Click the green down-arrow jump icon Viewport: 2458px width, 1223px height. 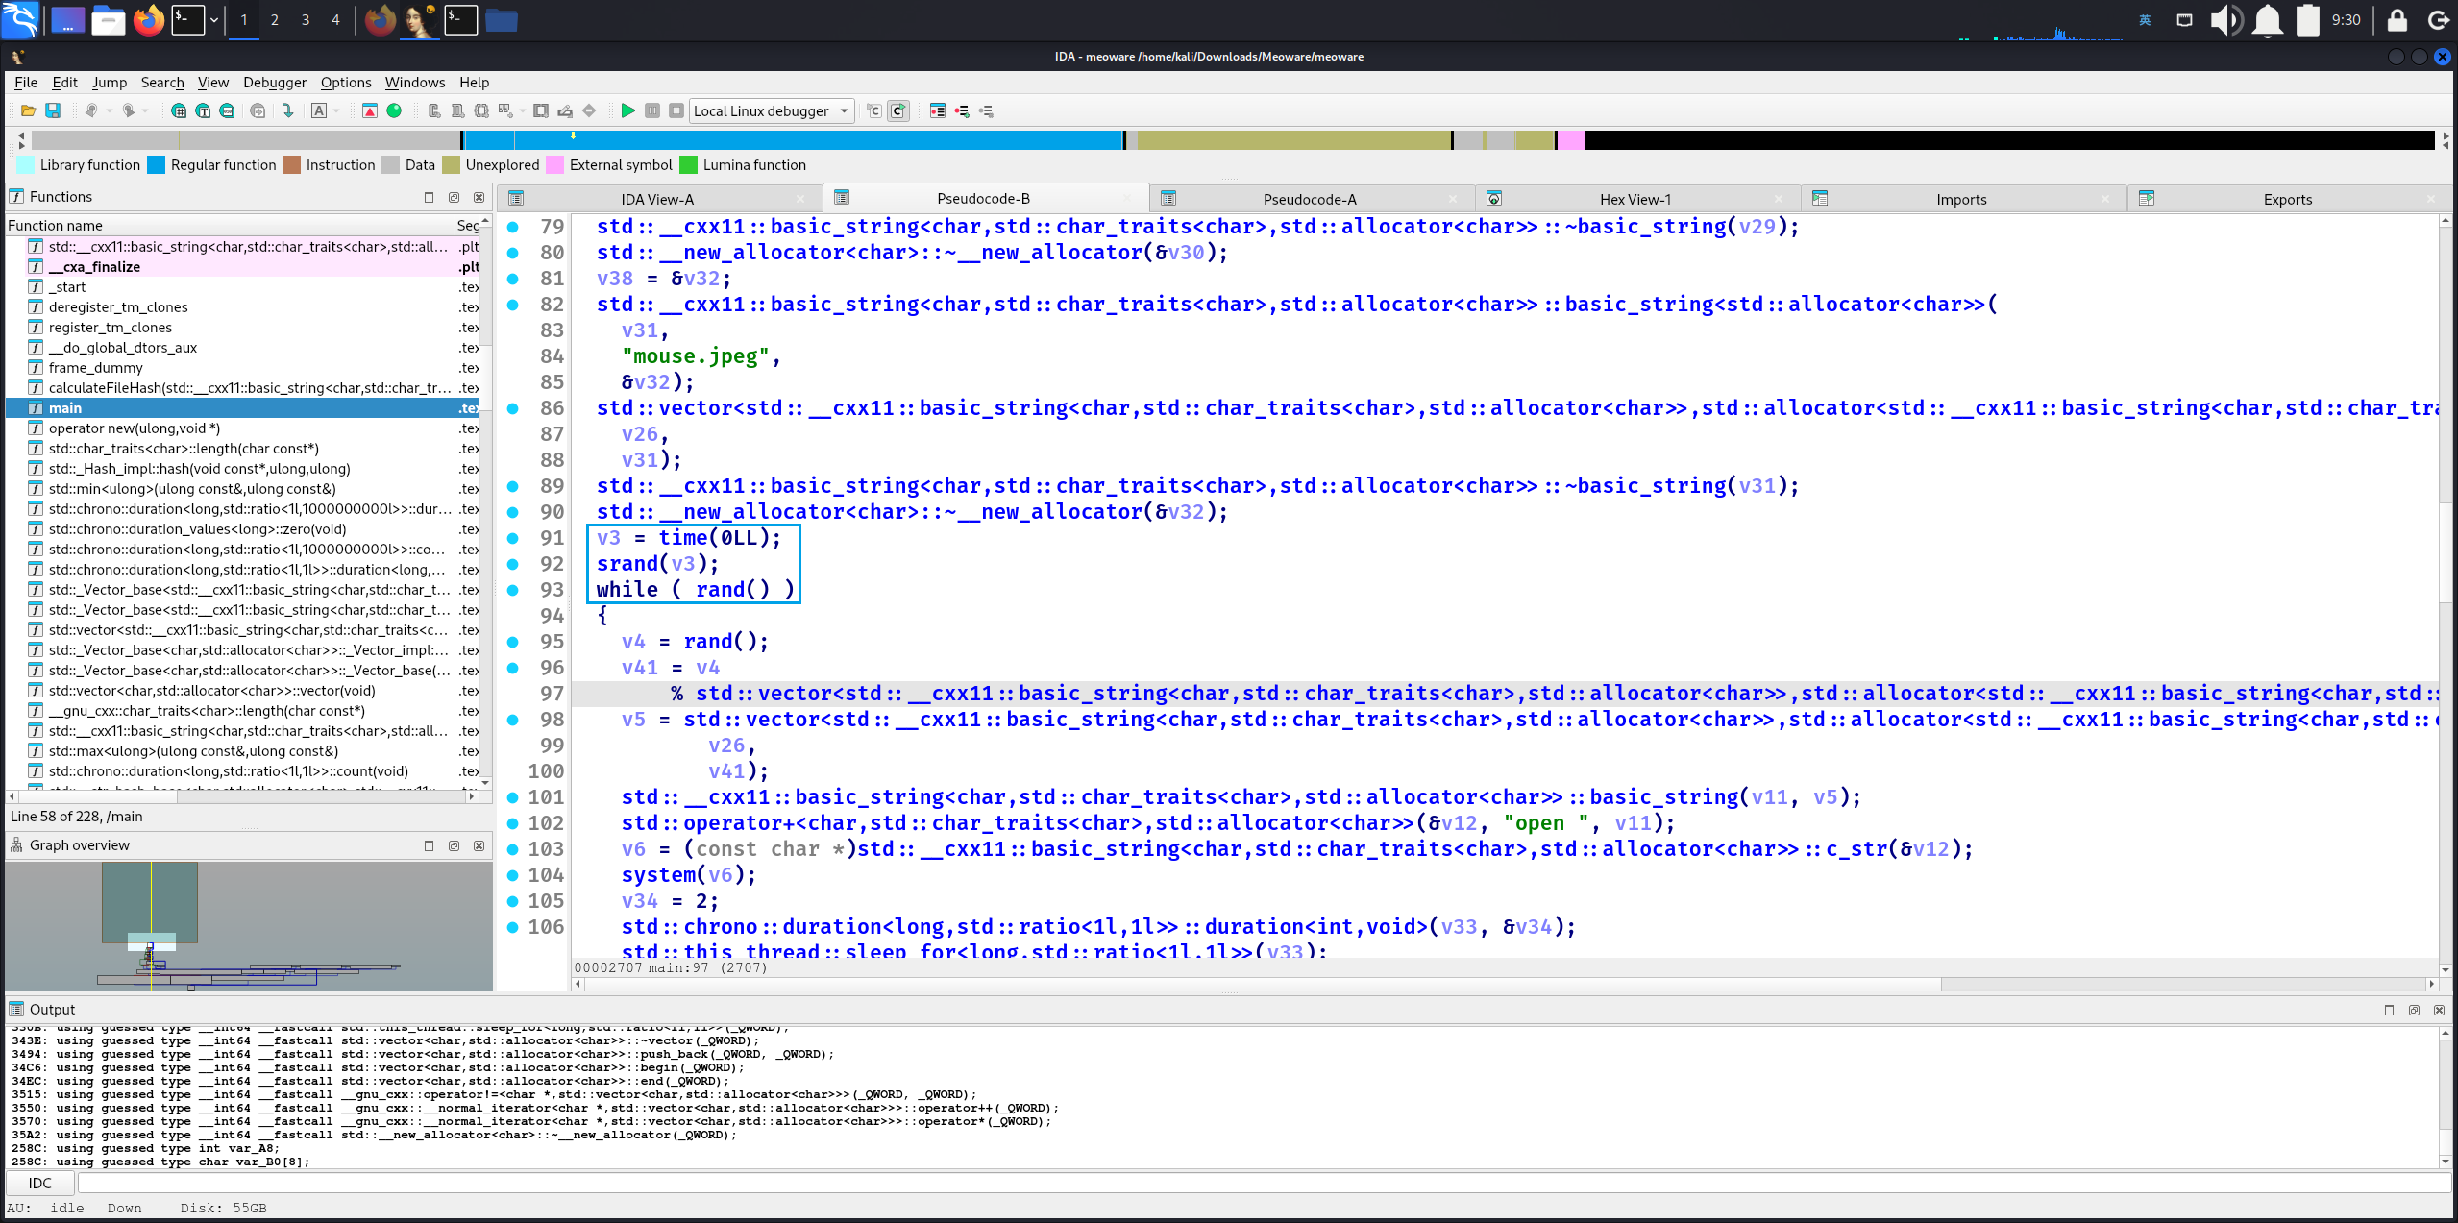pos(287,110)
